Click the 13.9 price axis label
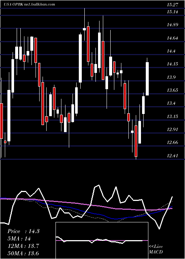Viewport: 185px width, 259px height. [171, 77]
